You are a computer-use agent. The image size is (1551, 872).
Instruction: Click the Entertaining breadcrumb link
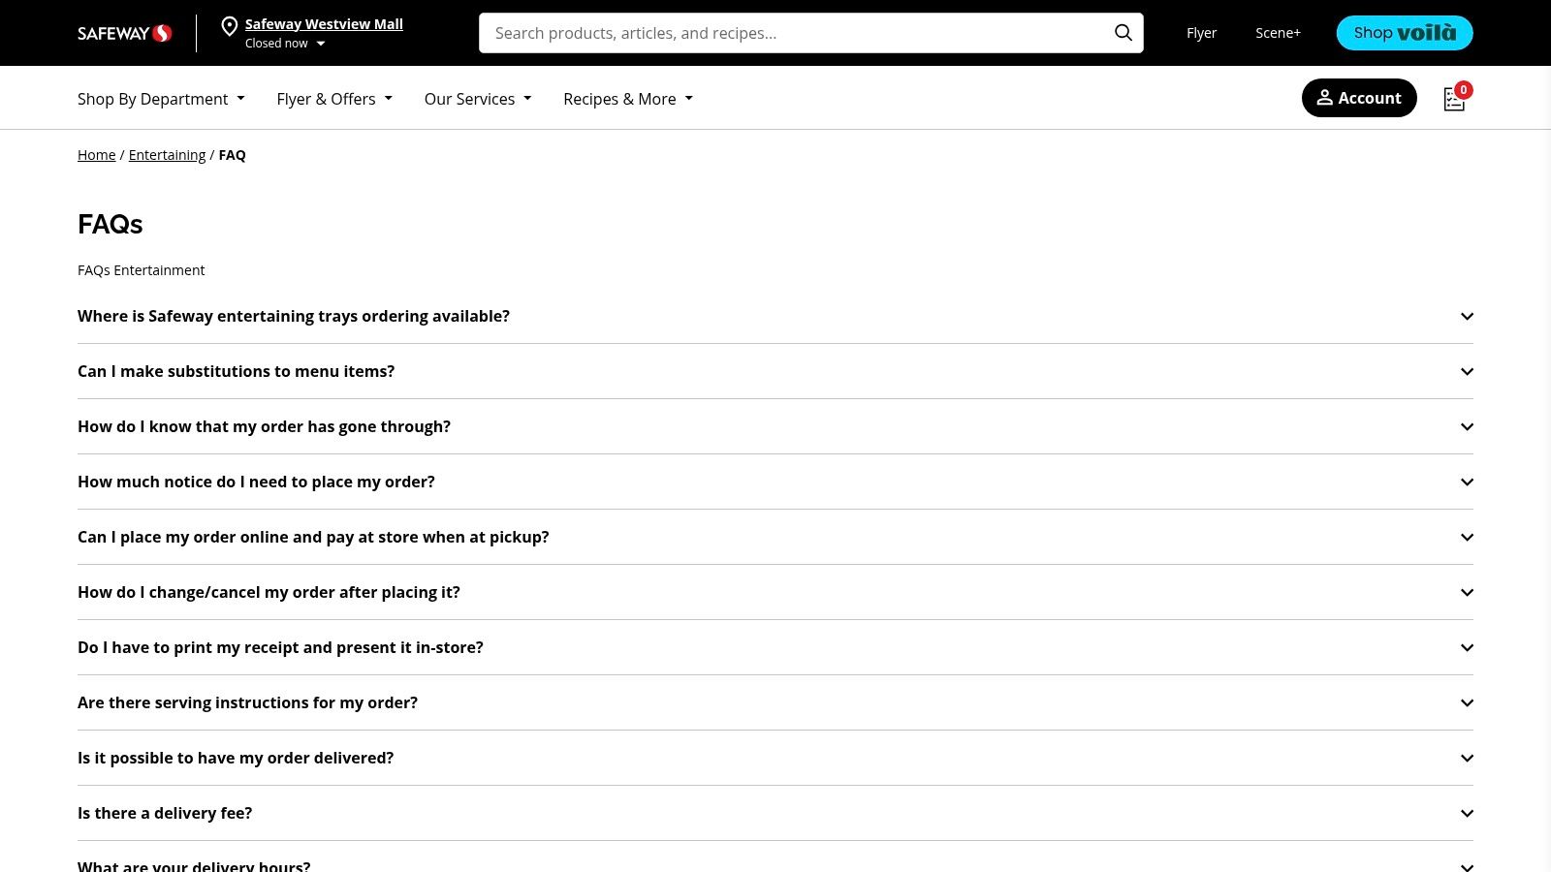pos(167,155)
